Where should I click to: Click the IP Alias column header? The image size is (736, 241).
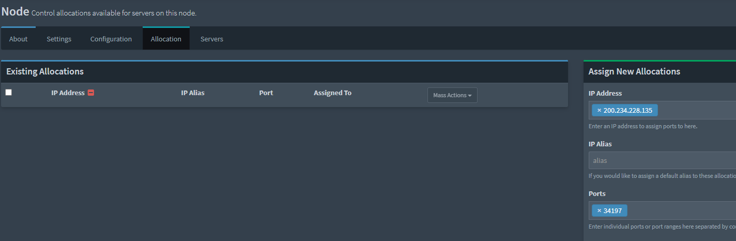pos(193,93)
